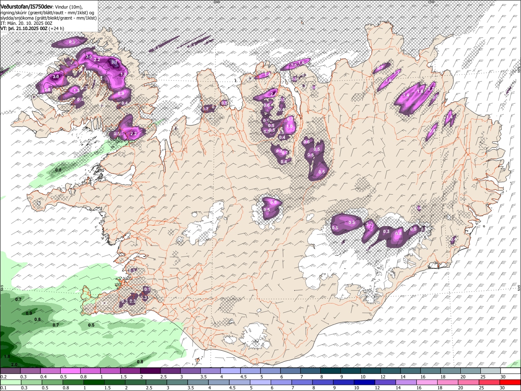The width and height of the screenshot is (521, 391).
Task: Select dark purple upper swatch between 2 and 2.5
Action: tap(150, 371)
